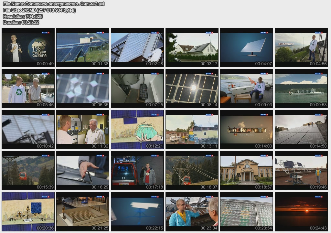Viewport: 331px width, 233px height.
Task: Select the solar boat frame at 00:09:53
Action: [x=301, y=89]
